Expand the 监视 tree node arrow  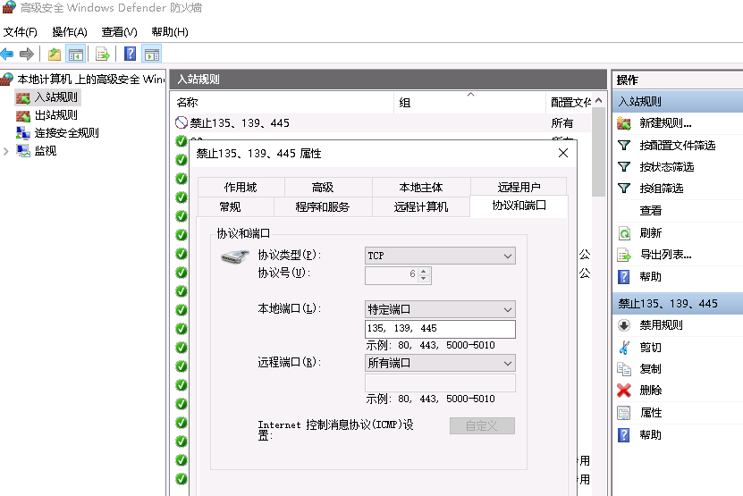(5, 151)
